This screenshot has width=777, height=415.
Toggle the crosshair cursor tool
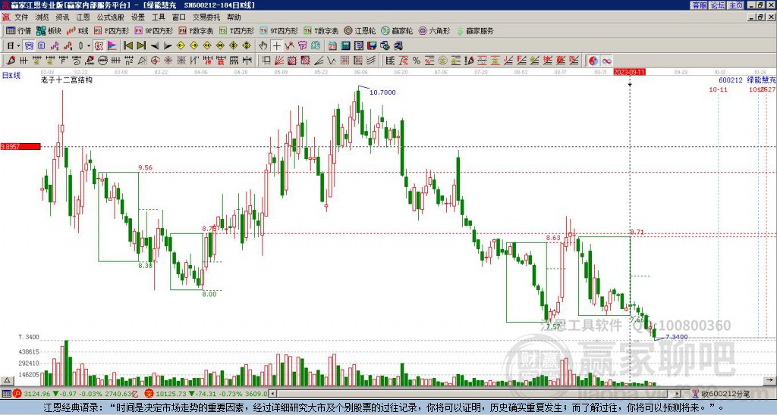point(276,45)
